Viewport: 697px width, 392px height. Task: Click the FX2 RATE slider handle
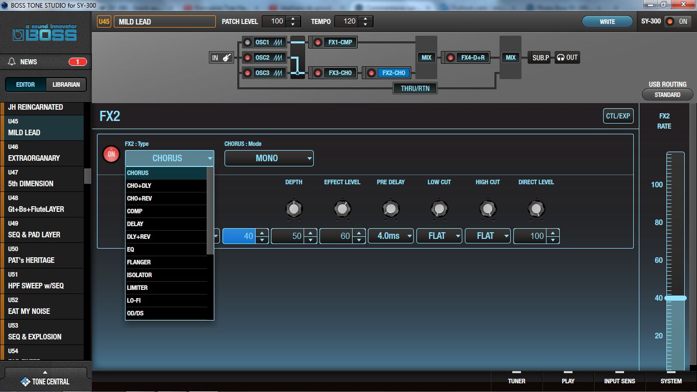[676, 298]
